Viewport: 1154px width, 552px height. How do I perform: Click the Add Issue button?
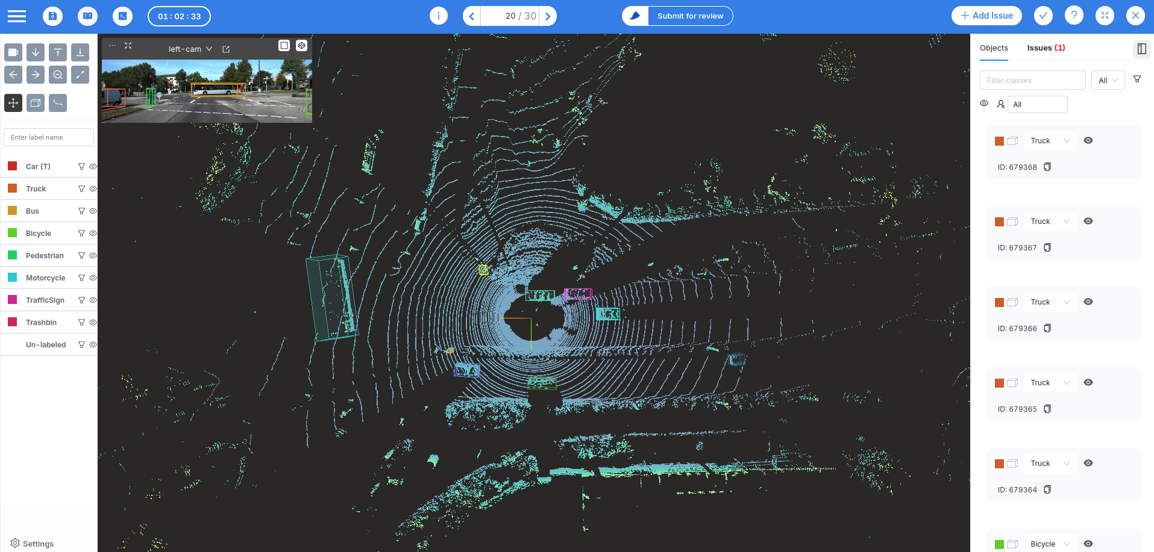(x=986, y=16)
